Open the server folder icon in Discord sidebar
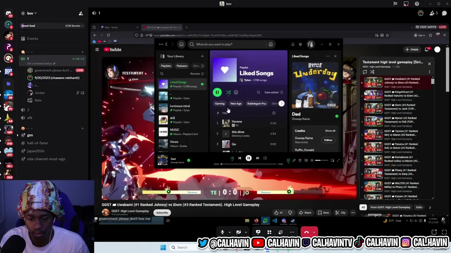Viewport: 451px width, 253px height. click(x=8, y=84)
